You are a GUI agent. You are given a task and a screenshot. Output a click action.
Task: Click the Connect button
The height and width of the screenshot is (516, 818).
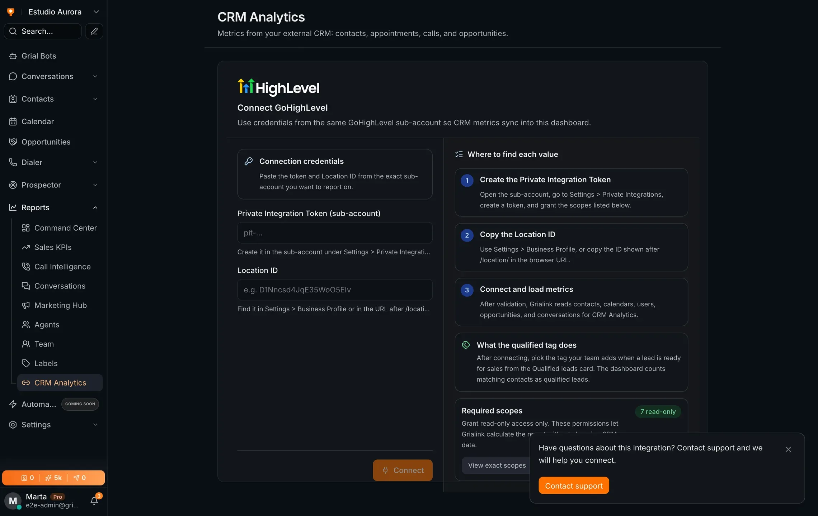(x=403, y=470)
